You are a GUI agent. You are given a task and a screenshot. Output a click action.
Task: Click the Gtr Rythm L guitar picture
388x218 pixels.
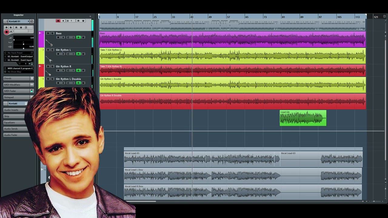pos(49,59)
